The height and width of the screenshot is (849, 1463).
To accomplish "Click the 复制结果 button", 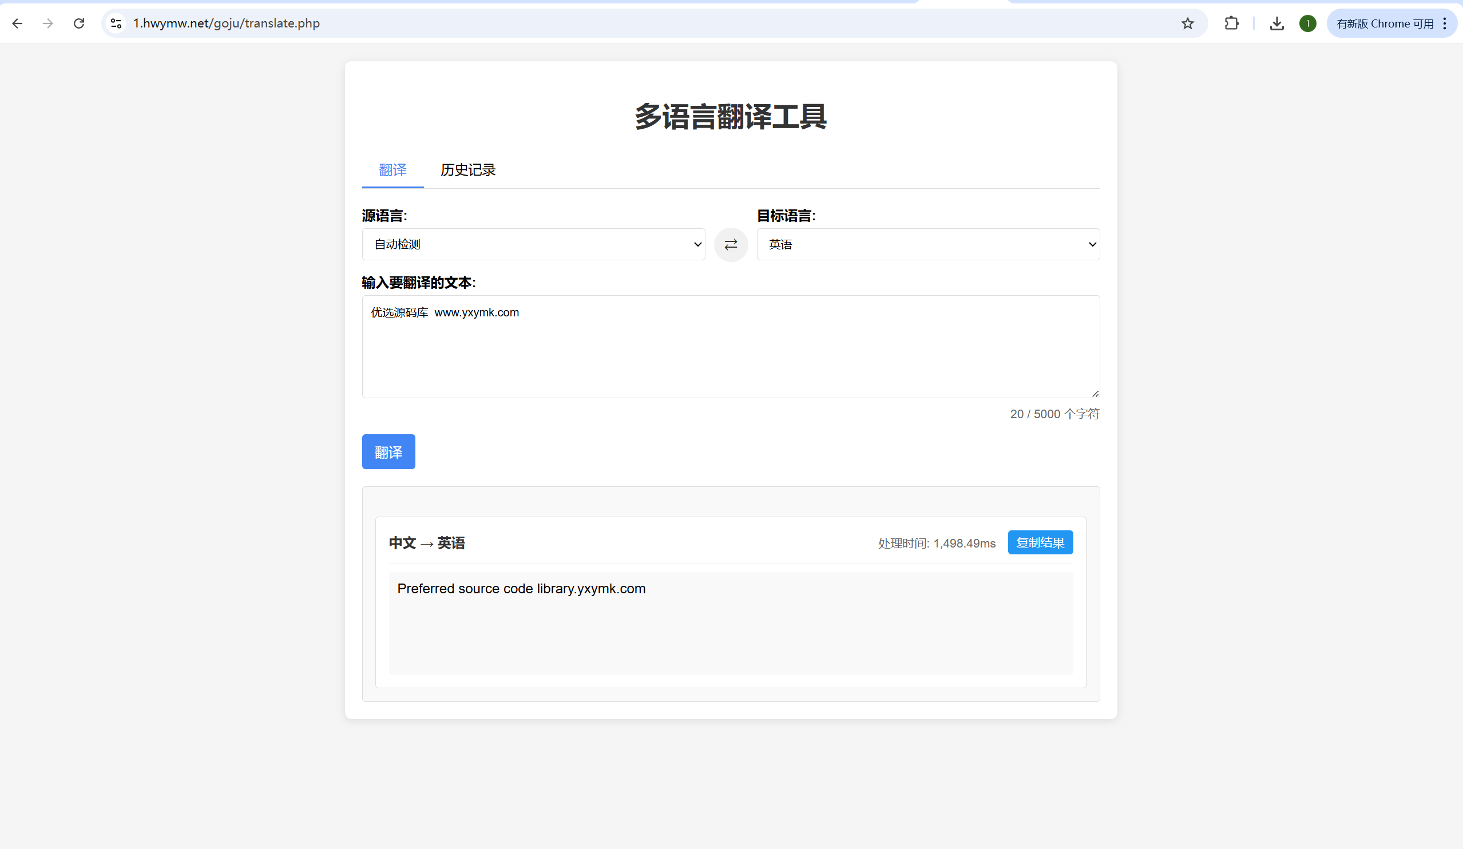I will [x=1040, y=542].
